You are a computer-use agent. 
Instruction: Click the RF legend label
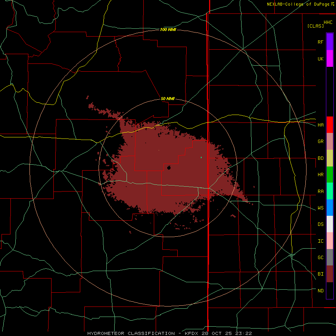pos(320,42)
